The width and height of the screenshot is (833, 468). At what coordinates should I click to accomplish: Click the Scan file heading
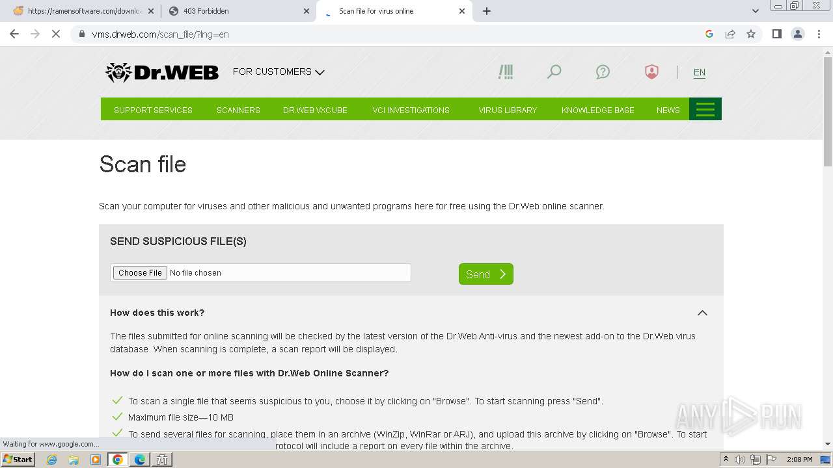click(143, 164)
